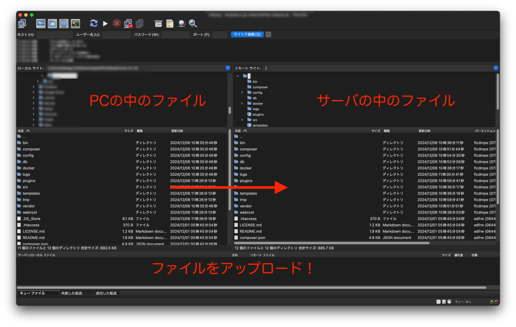Click the disconnect from server icon

pyautogui.click(x=128, y=23)
